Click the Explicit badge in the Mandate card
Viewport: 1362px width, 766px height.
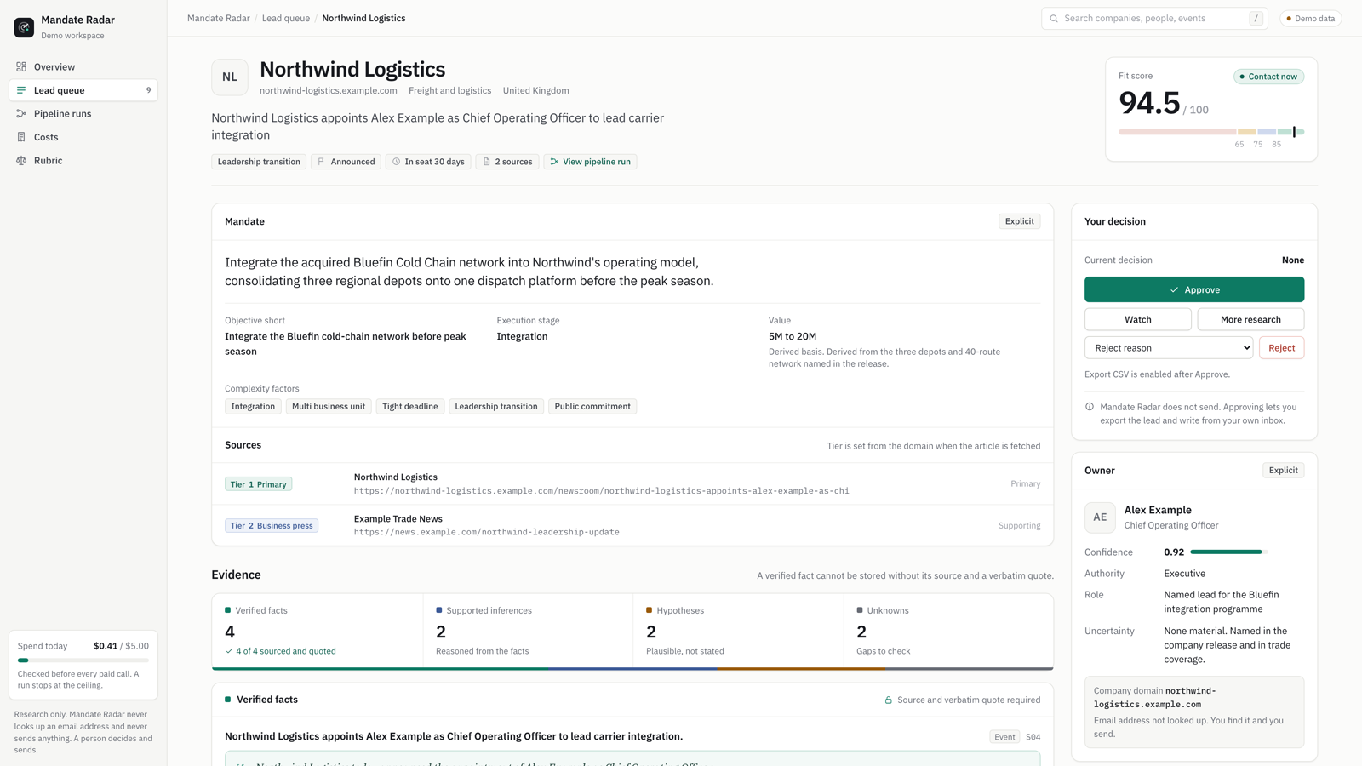coord(1019,221)
